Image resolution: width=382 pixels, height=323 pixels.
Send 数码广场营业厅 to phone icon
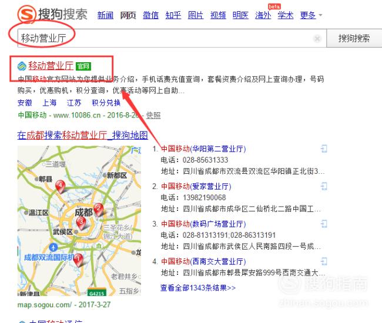(324, 224)
